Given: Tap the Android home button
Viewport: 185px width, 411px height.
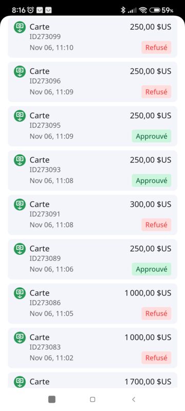Looking at the screenshot, I should click(92, 399).
